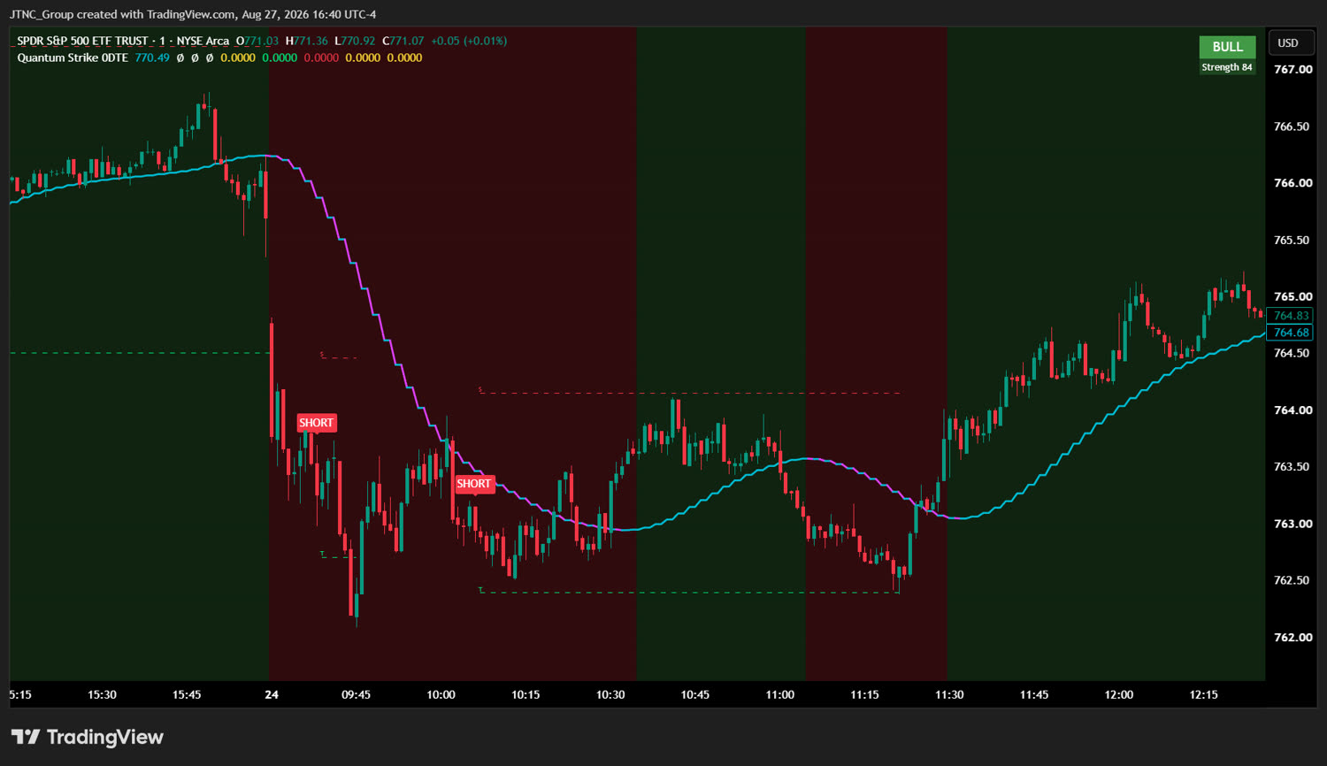Click the 15:30 time axis label
Viewport: 1327px width, 766px height.
coord(102,694)
